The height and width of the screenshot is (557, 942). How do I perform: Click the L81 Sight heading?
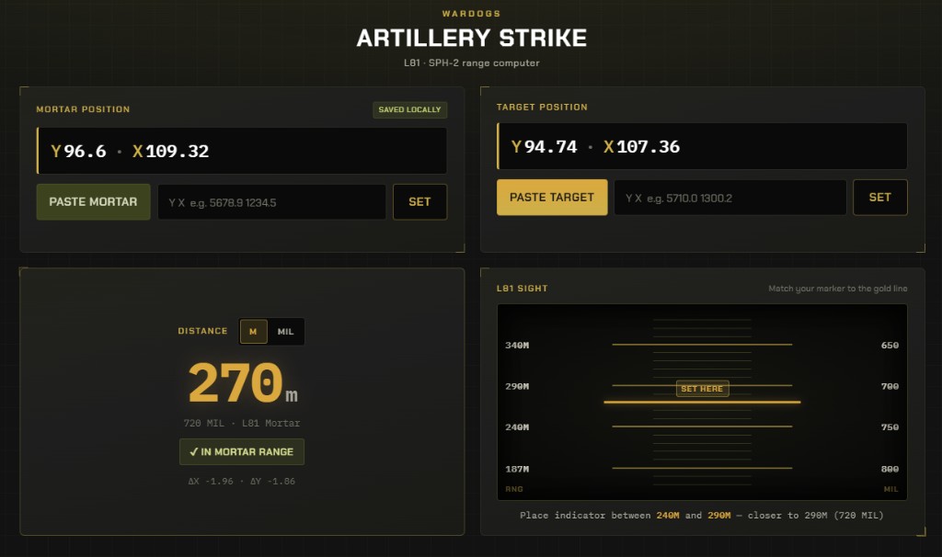[523, 288]
